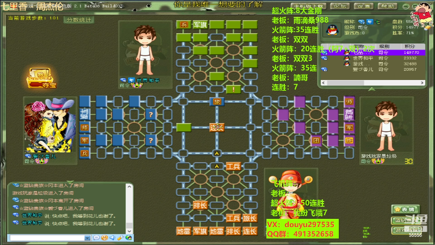Viewport: 435px width, 245px height.
Task: Click the chat scrollbar down arrow
Action: (x=129, y=231)
